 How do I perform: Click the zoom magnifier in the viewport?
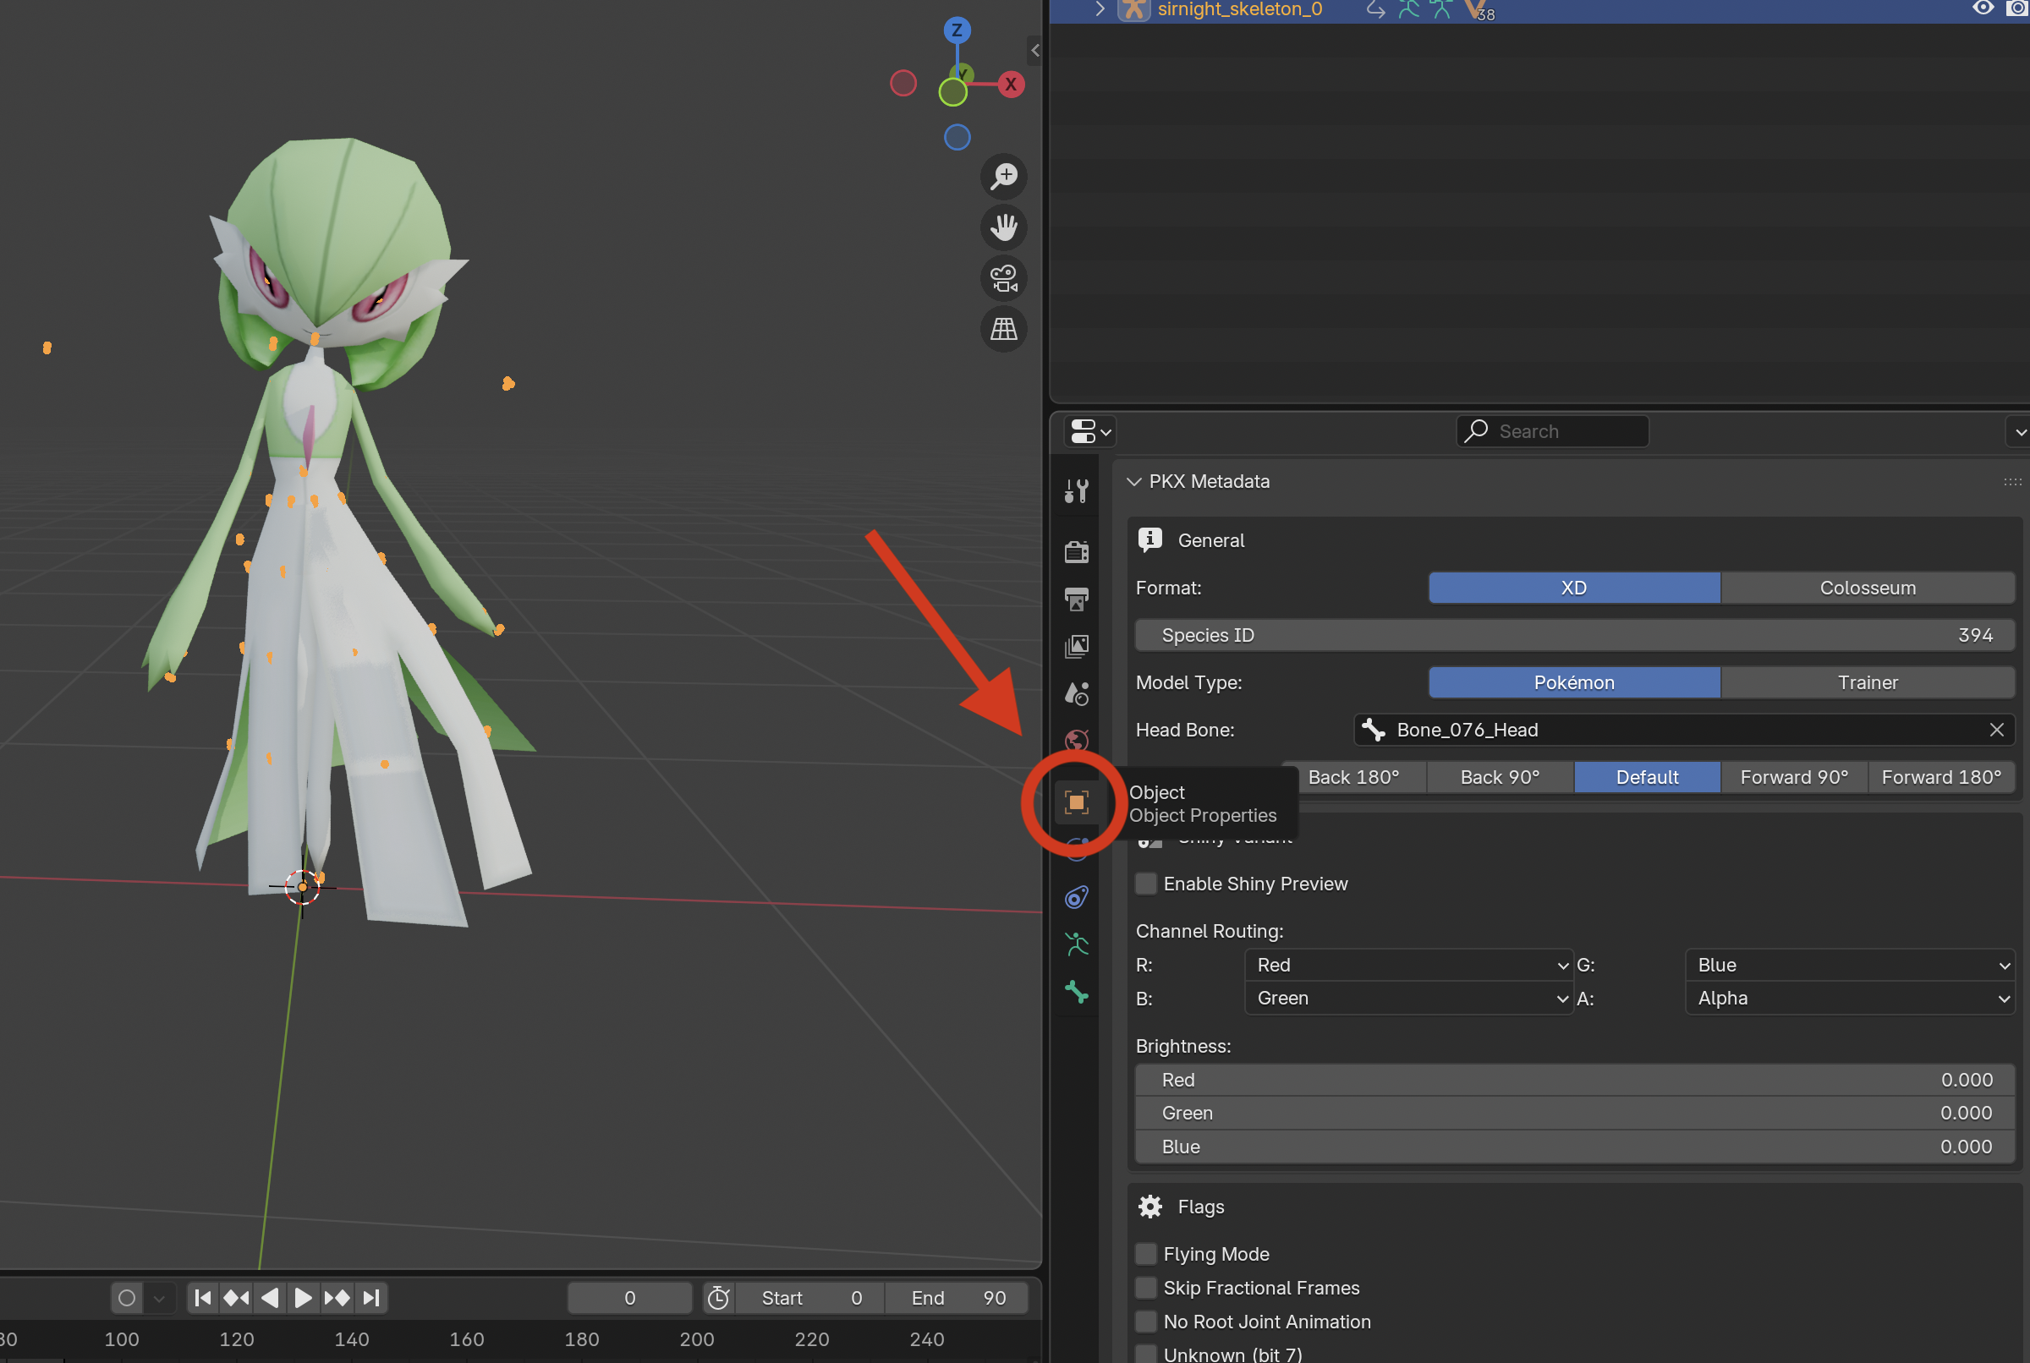(1004, 177)
